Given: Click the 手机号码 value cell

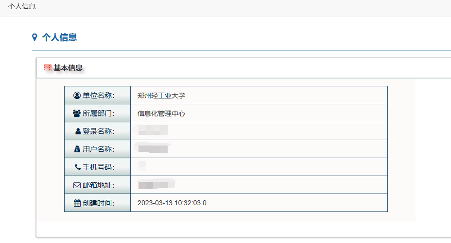Looking at the screenshot, I should (x=259, y=167).
